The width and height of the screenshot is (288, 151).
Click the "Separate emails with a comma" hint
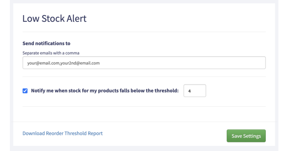tap(51, 53)
